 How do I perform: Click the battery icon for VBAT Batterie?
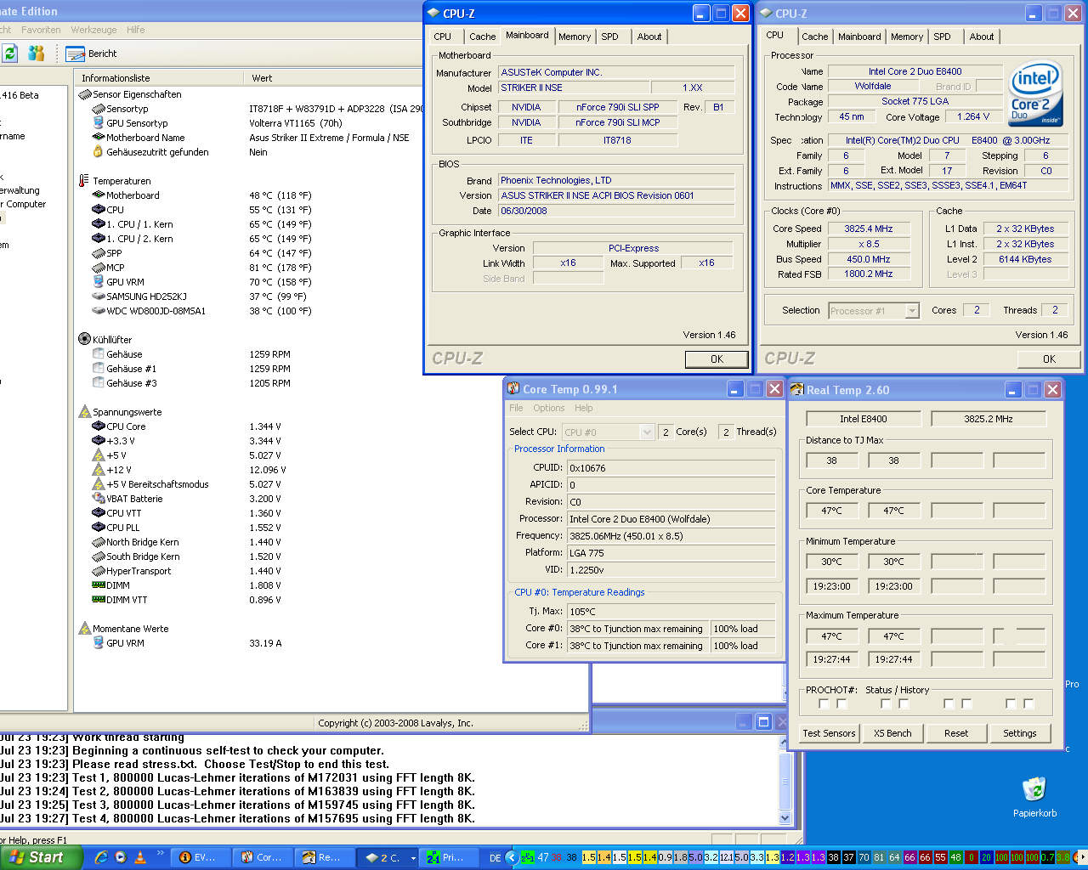pyautogui.click(x=99, y=499)
